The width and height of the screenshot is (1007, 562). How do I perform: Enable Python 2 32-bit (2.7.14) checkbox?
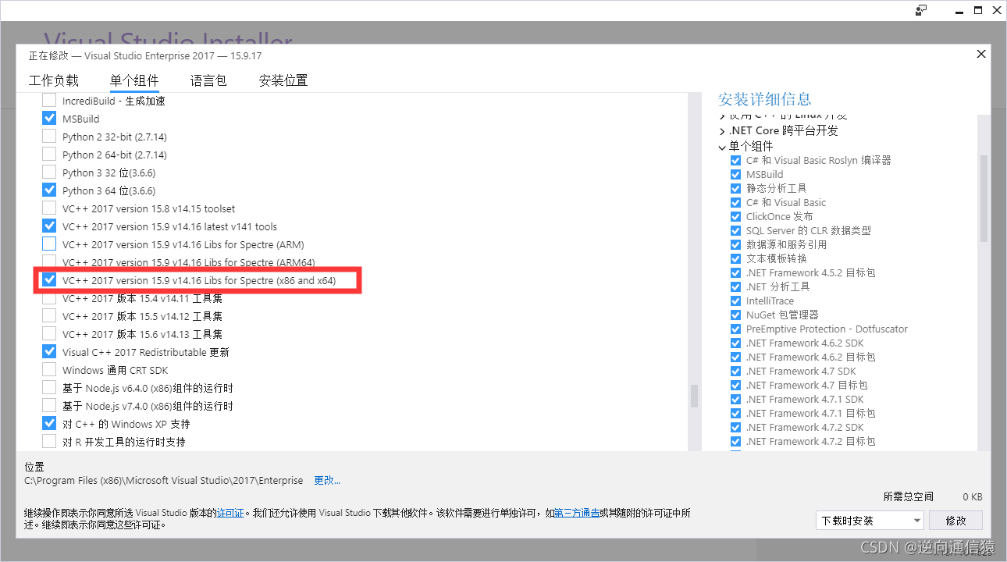[49, 137]
